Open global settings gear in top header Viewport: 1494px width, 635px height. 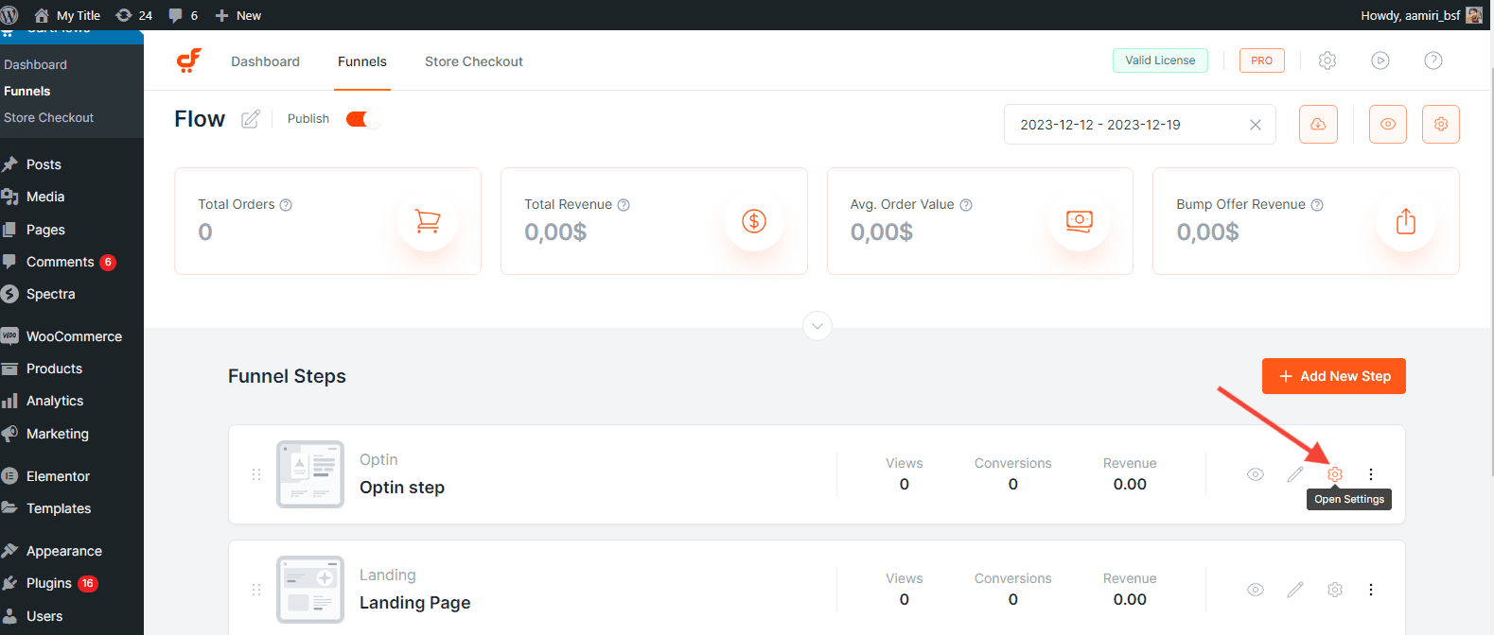1327,60
